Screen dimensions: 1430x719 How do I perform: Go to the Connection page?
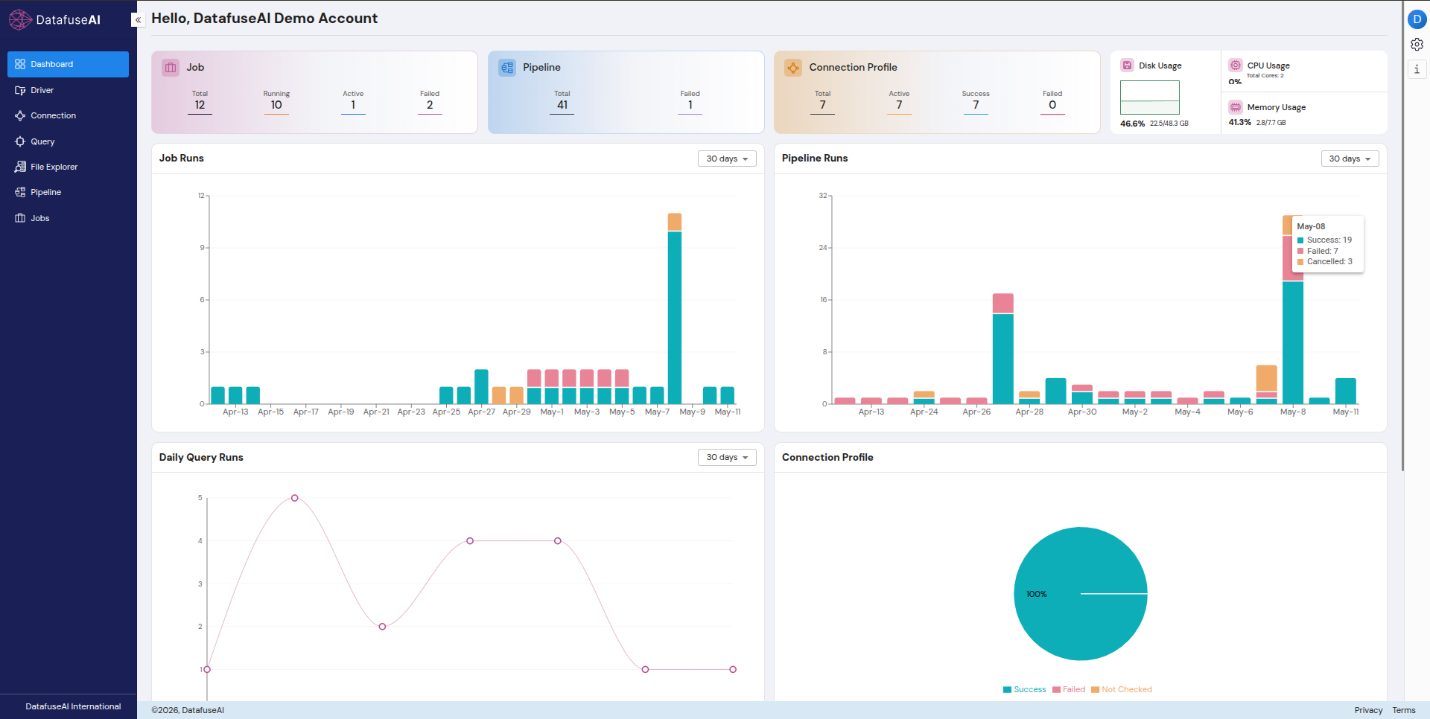click(68, 115)
